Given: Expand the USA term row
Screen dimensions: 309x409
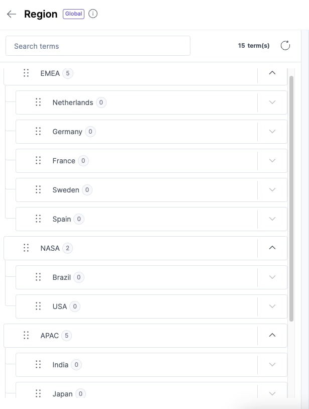Looking at the screenshot, I should (x=272, y=306).
